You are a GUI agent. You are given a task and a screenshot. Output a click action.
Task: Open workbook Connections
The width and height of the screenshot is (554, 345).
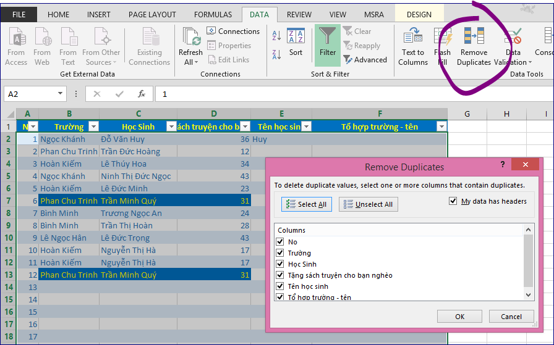[233, 31]
